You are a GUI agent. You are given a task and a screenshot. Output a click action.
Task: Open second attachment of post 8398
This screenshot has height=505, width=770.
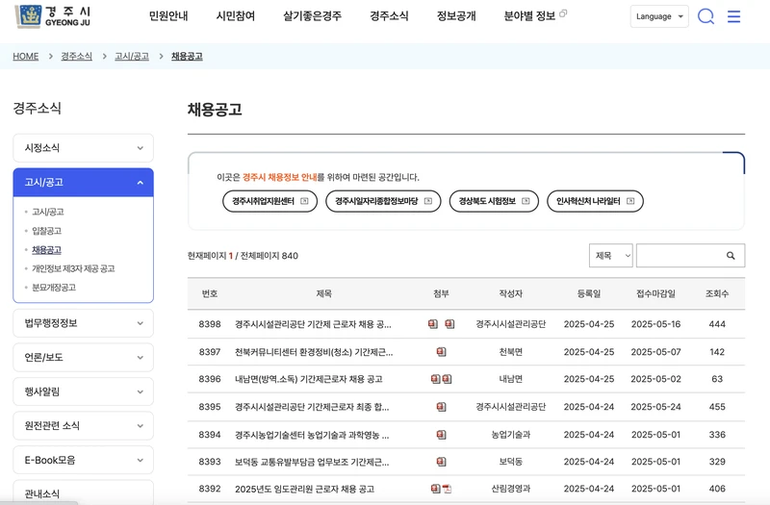[449, 324]
